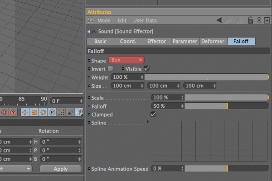Open a new Attribute Manager with plus icon

pyautogui.click(x=267, y=20)
